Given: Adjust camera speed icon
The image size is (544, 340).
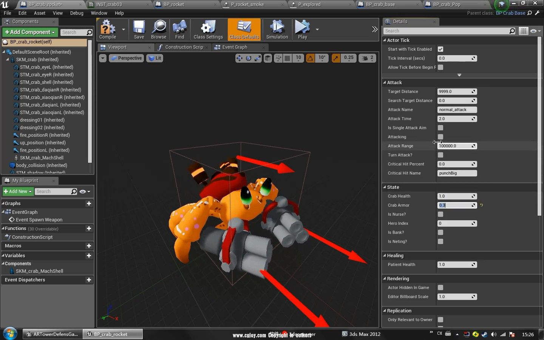Looking at the screenshot, I should click(364, 58).
